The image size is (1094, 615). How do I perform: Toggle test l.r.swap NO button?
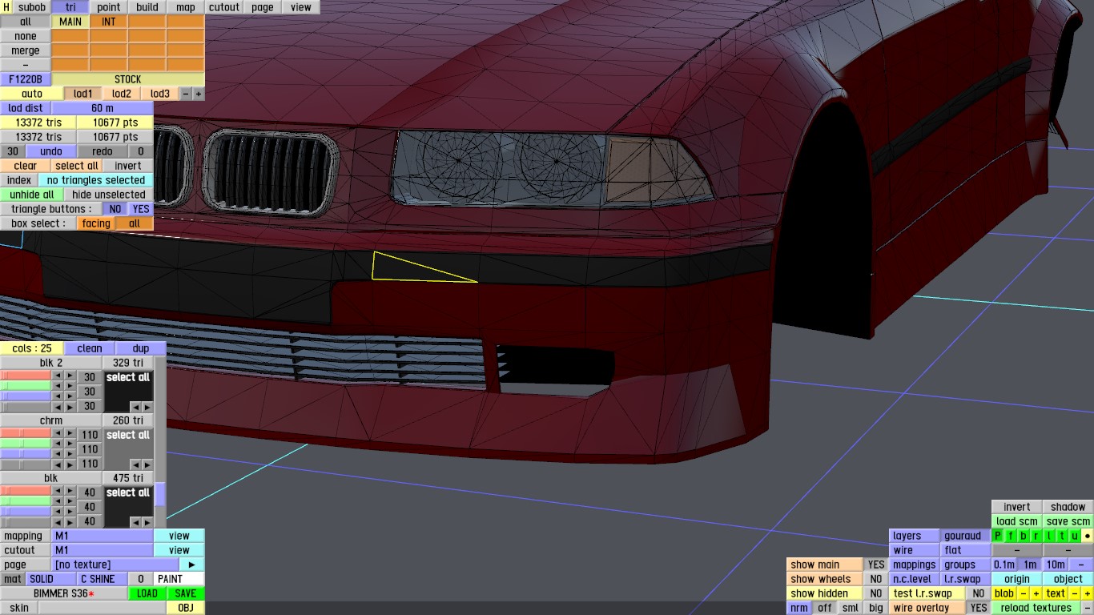pos(979,593)
